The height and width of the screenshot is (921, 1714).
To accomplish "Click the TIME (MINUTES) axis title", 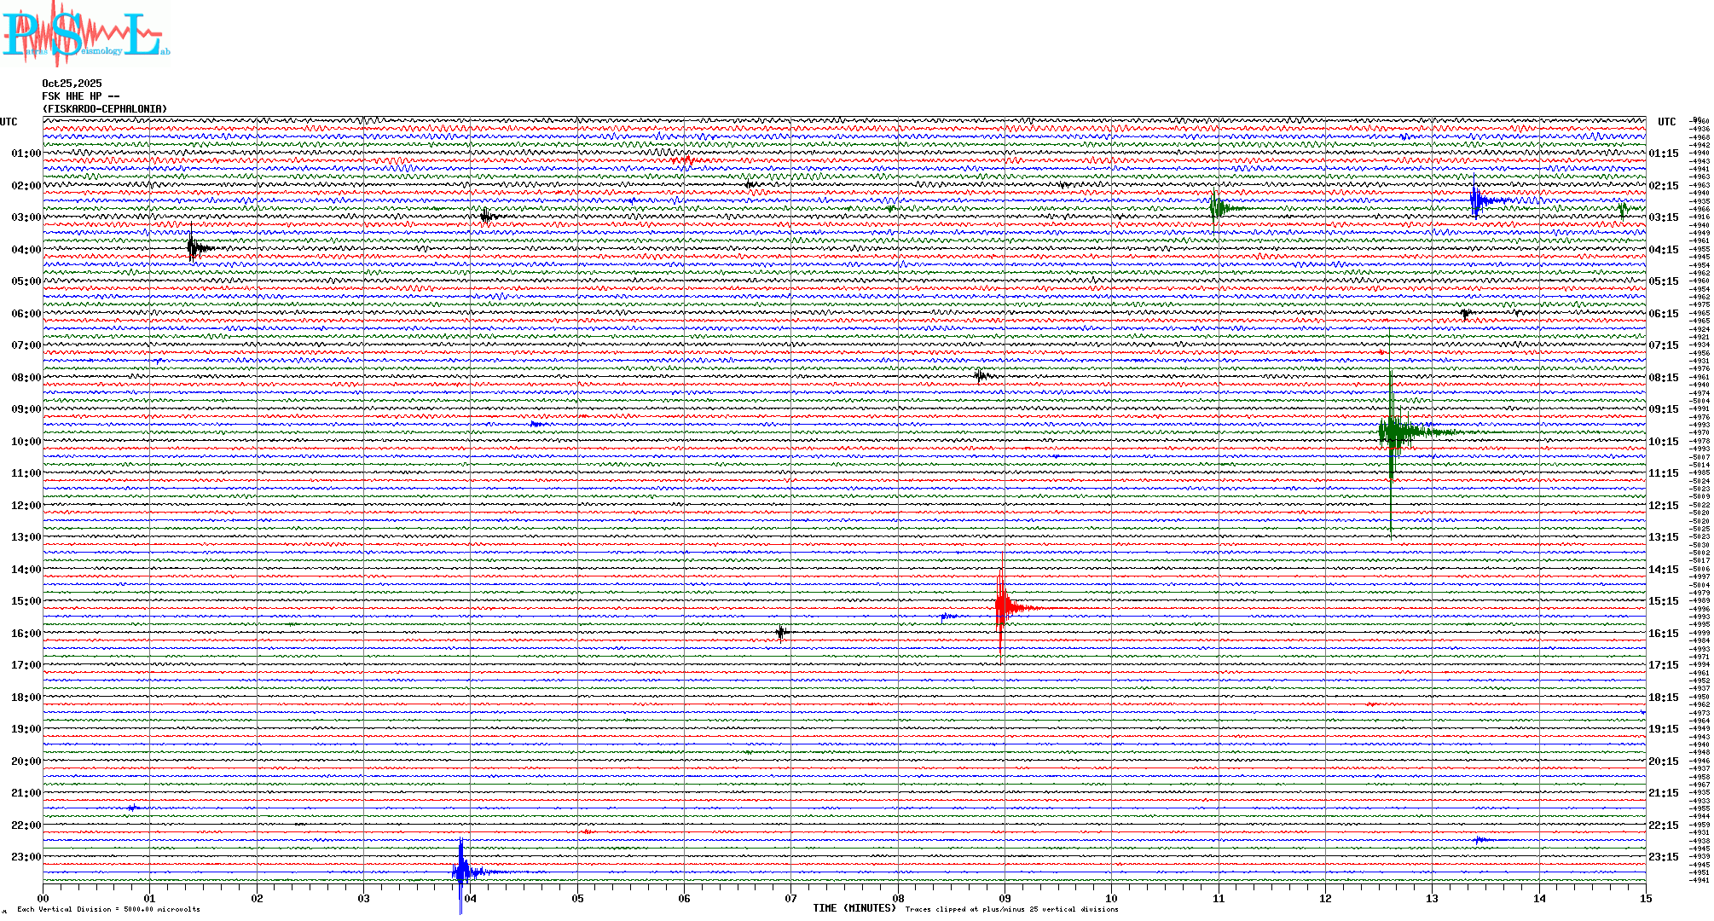I will (854, 908).
